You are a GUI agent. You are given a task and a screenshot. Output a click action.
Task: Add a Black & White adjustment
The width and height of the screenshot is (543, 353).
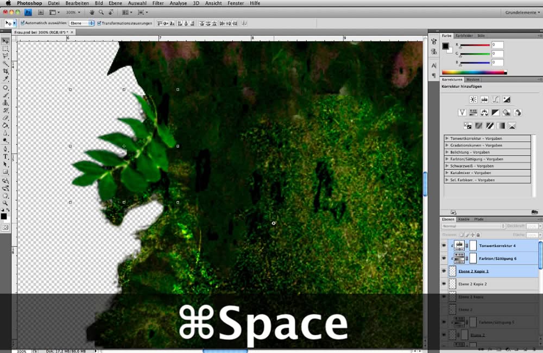495,112
